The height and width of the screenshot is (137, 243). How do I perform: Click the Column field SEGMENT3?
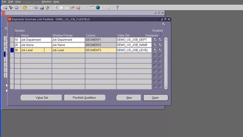(101, 50)
